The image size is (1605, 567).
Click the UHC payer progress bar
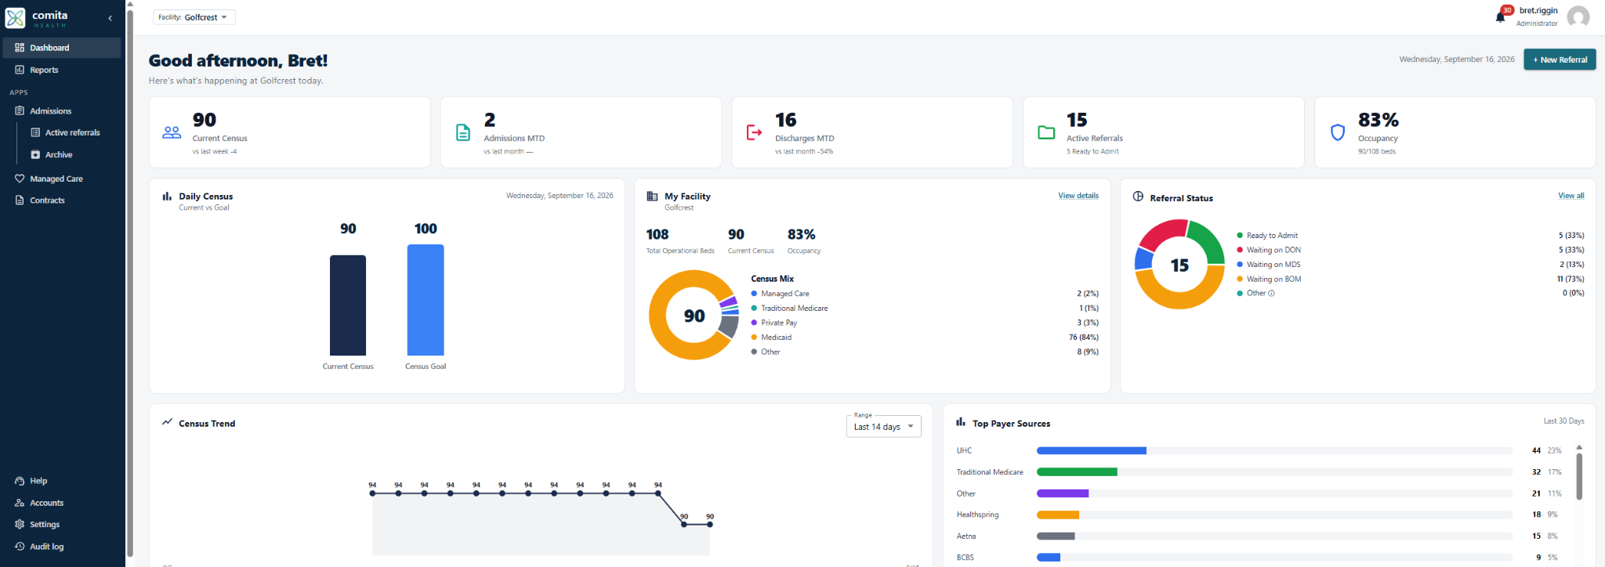(x=1274, y=450)
